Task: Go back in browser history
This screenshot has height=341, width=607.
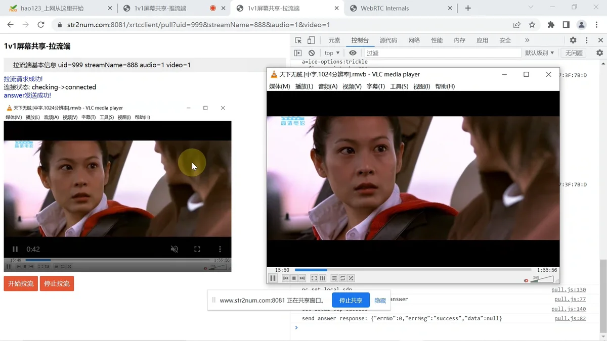Action: pos(10,25)
